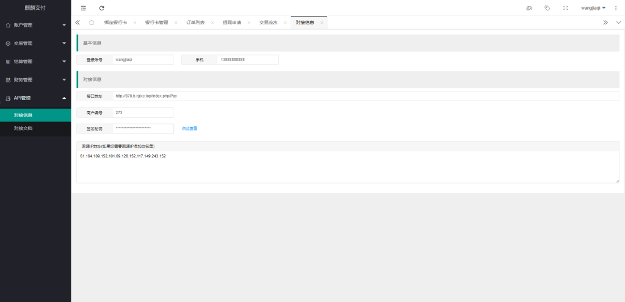
Task: Open the vertical three-dot more menu
Action: point(615,8)
